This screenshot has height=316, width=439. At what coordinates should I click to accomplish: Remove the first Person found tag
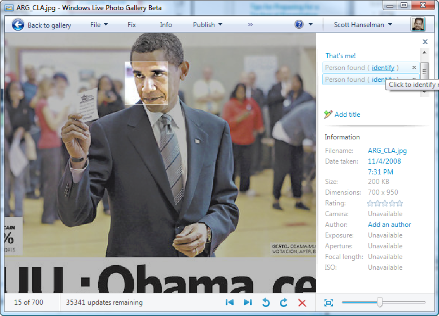pyautogui.click(x=414, y=68)
